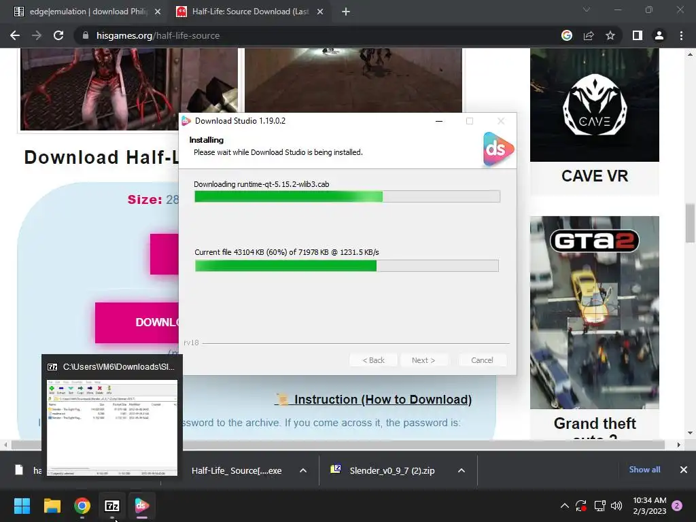Open the GTA2 game thumbnail
The height and width of the screenshot is (522, 696).
(x=595, y=313)
